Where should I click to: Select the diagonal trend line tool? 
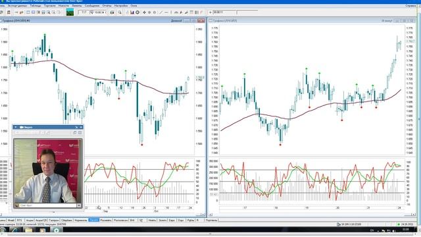[x=161, y=13]
